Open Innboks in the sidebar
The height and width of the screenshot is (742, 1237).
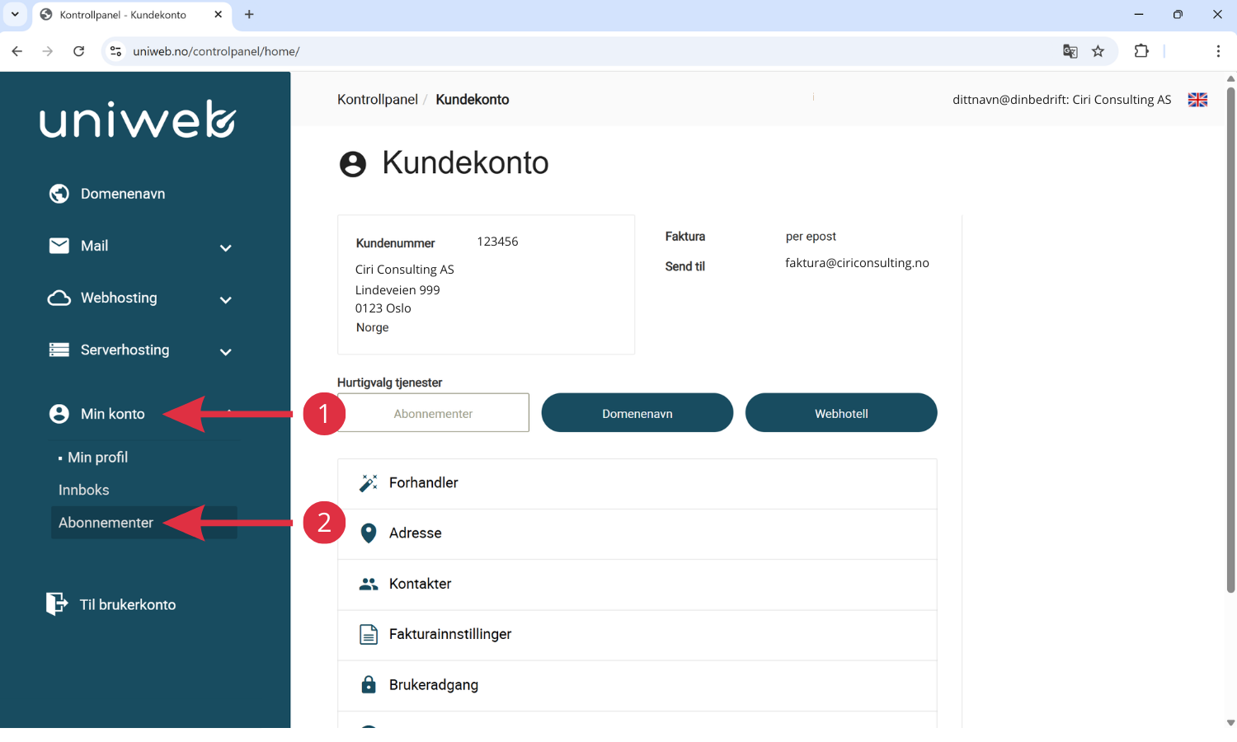click(x=83, y=490)
